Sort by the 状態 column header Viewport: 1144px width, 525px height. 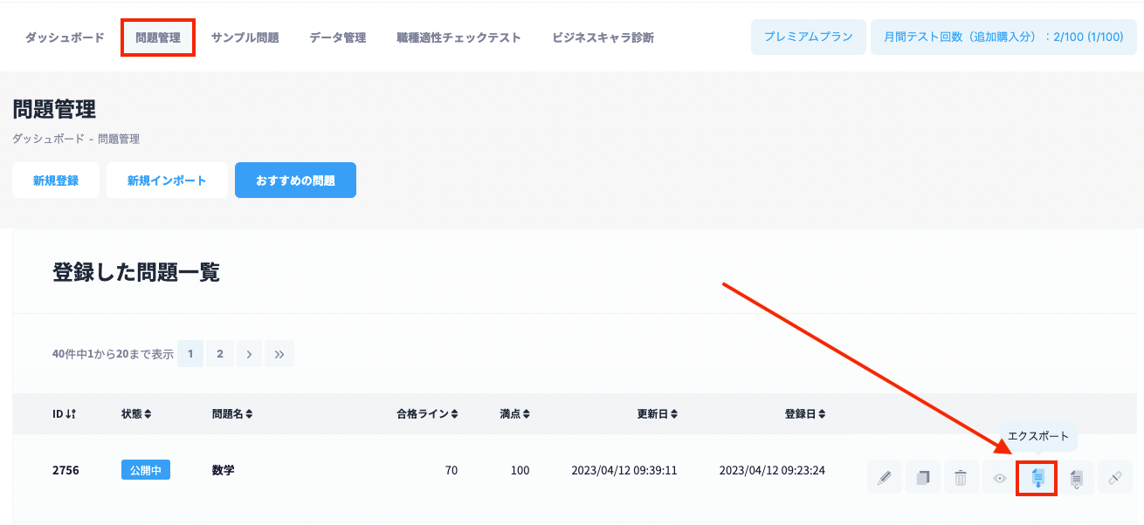(x=136, y=413)
